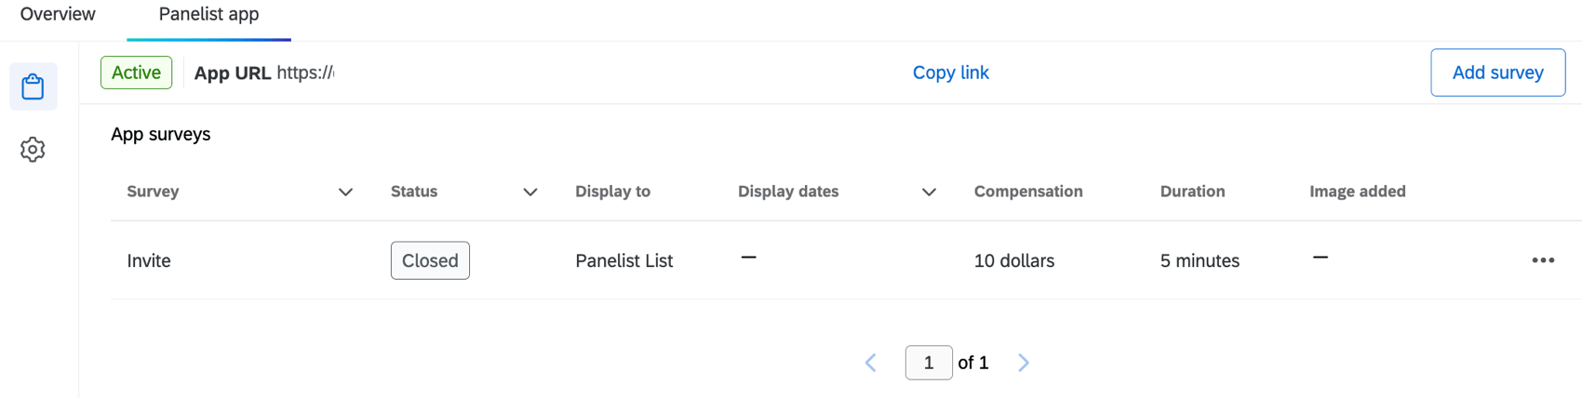Click the page number input field
This screenshot has height=398, width=1582.
tap(929, 363)
